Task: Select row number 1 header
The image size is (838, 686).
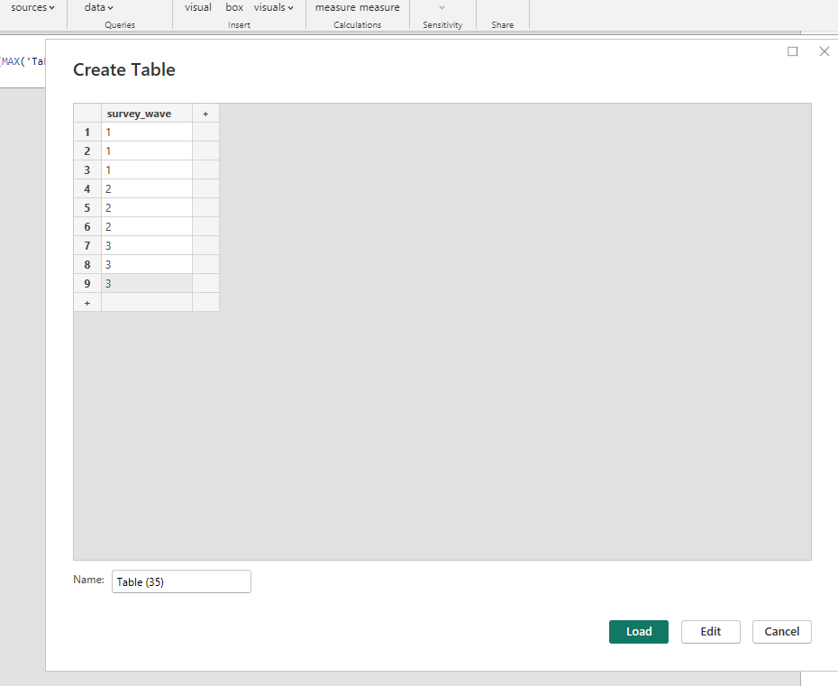Action: 87,133
